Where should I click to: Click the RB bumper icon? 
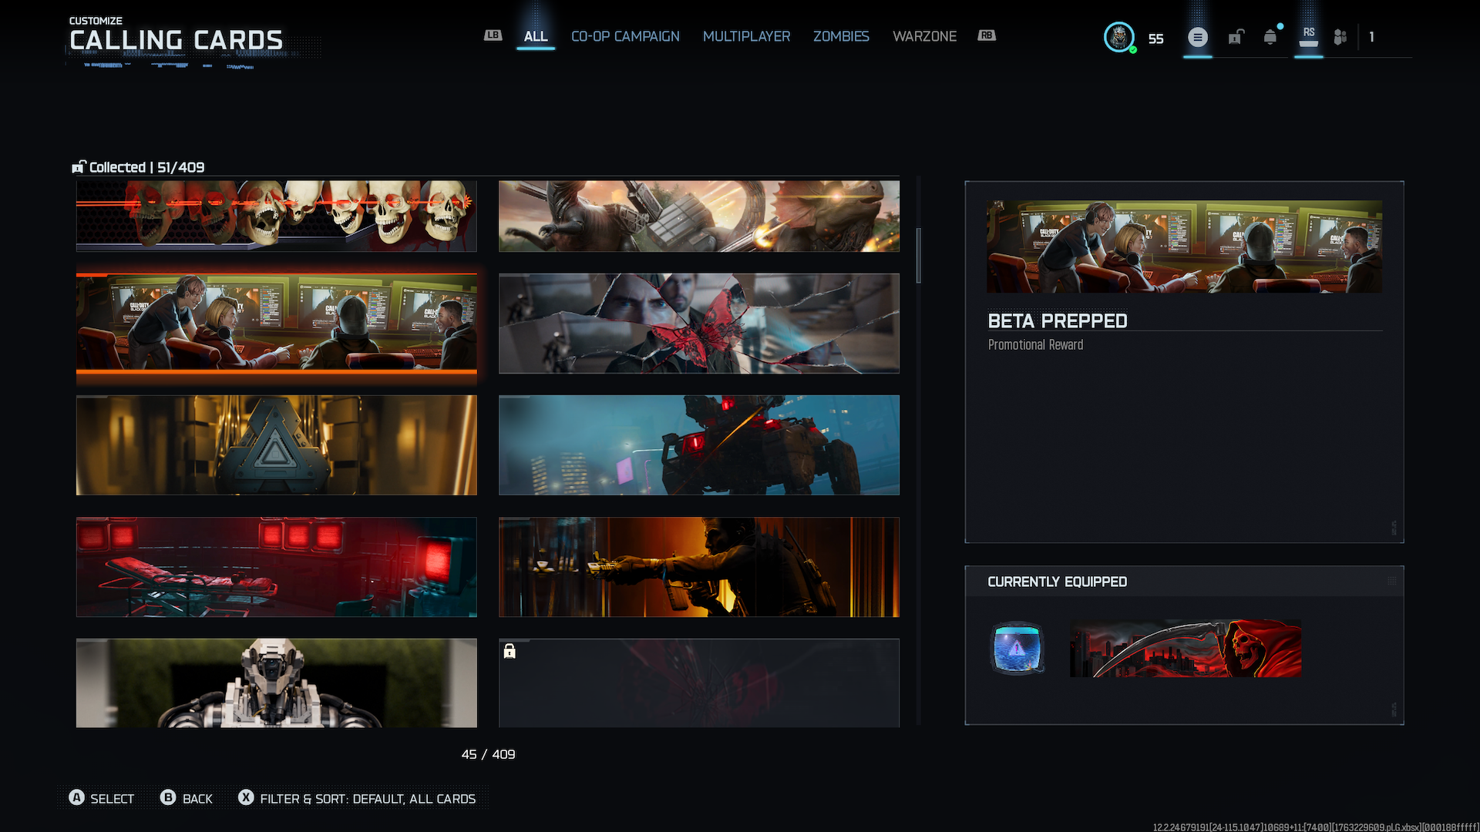point(987,35)
